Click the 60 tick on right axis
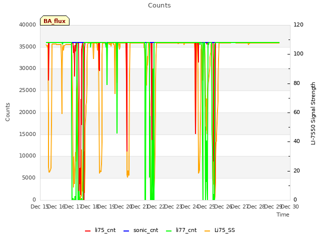The height and width of the screenshot is (240, 320). pyautogui.click(x=296, y=112)
